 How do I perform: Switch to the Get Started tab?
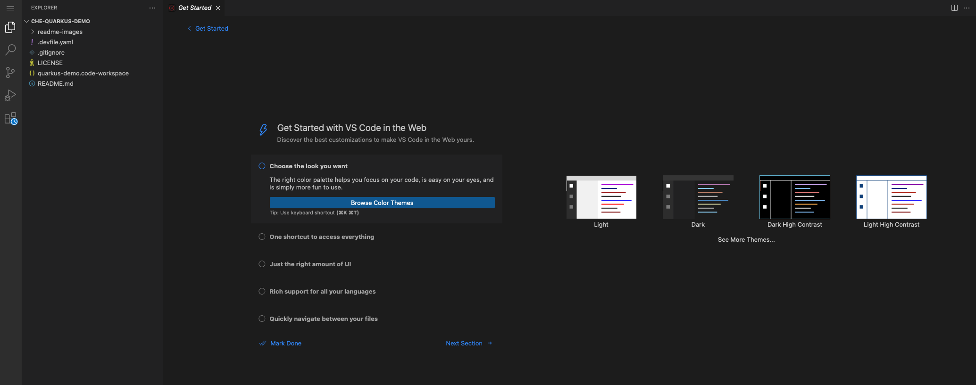click(194, 8)
